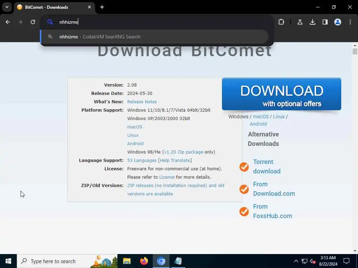Open a new tab with the plus button
The height and width of the screenshot is (268, 358).
(102, 7)
